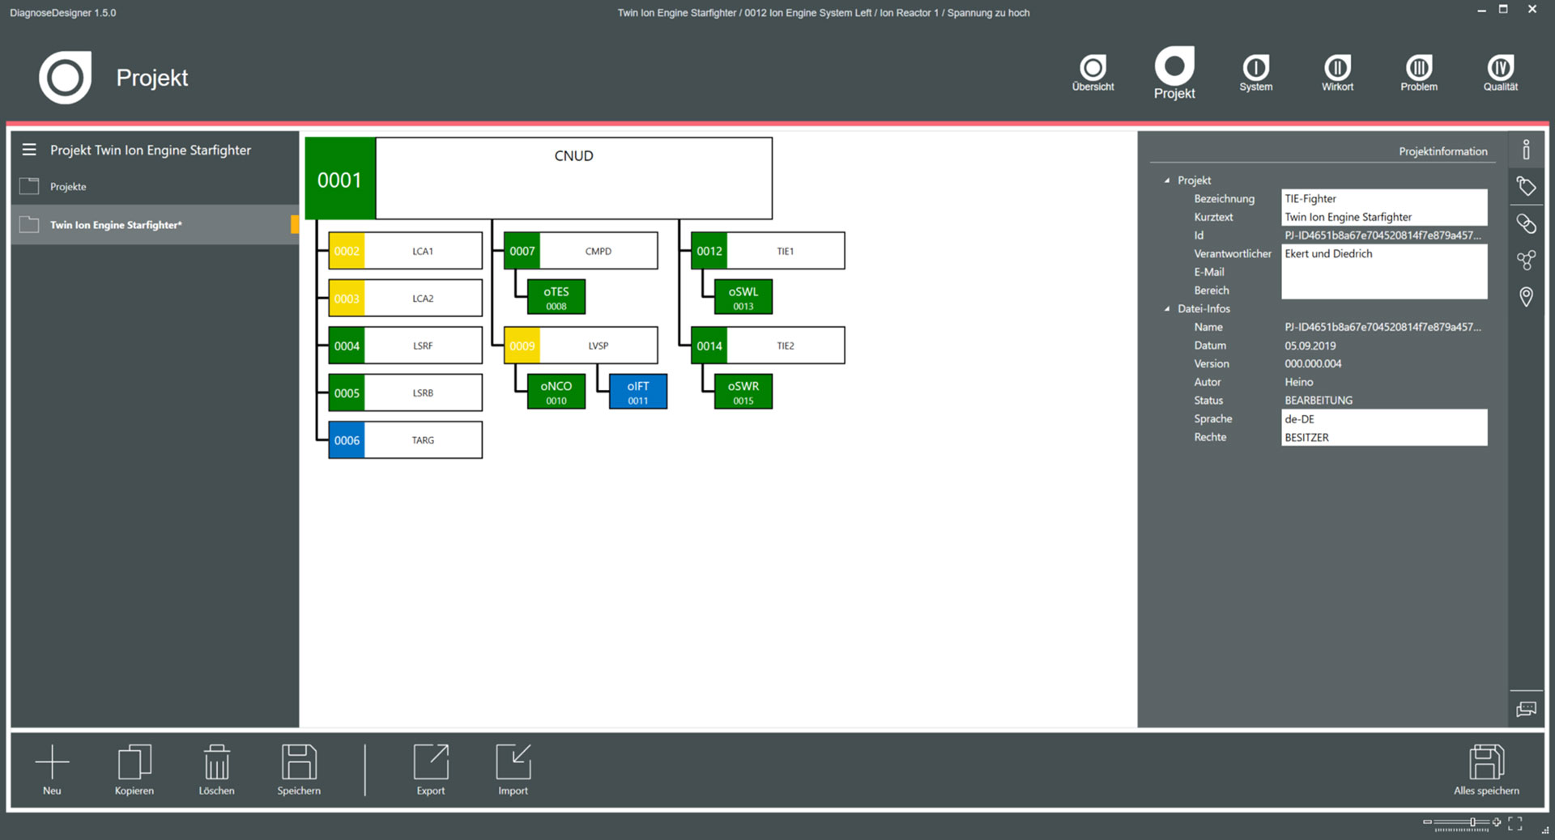Collapse the Projekt section in properties
This screenshot has height=840, width=1555.
click(x=1167, y=180)
